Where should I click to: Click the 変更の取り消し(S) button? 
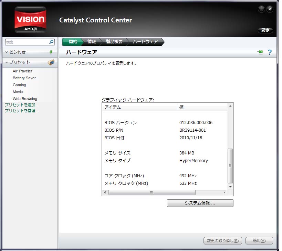223,241
